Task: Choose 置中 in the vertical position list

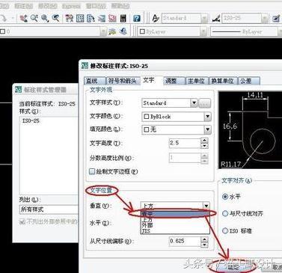Action: point(175,214)
